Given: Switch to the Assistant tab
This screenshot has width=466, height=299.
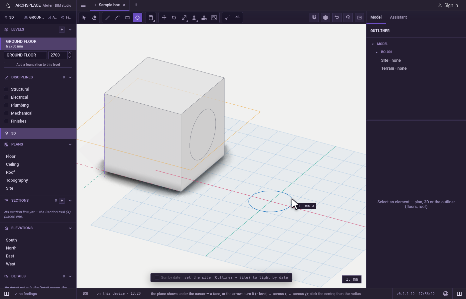Looking at the screenshot, I should coord(398,17).
